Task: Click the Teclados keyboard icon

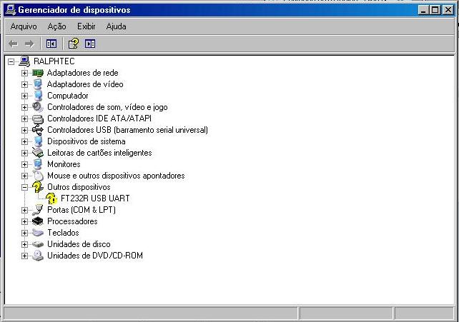Action: [38, 233]
